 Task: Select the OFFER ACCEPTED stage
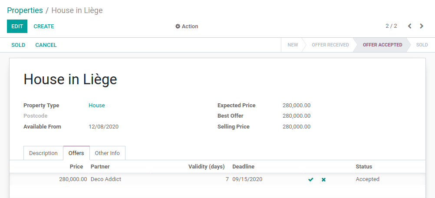(x=382, y=45)
